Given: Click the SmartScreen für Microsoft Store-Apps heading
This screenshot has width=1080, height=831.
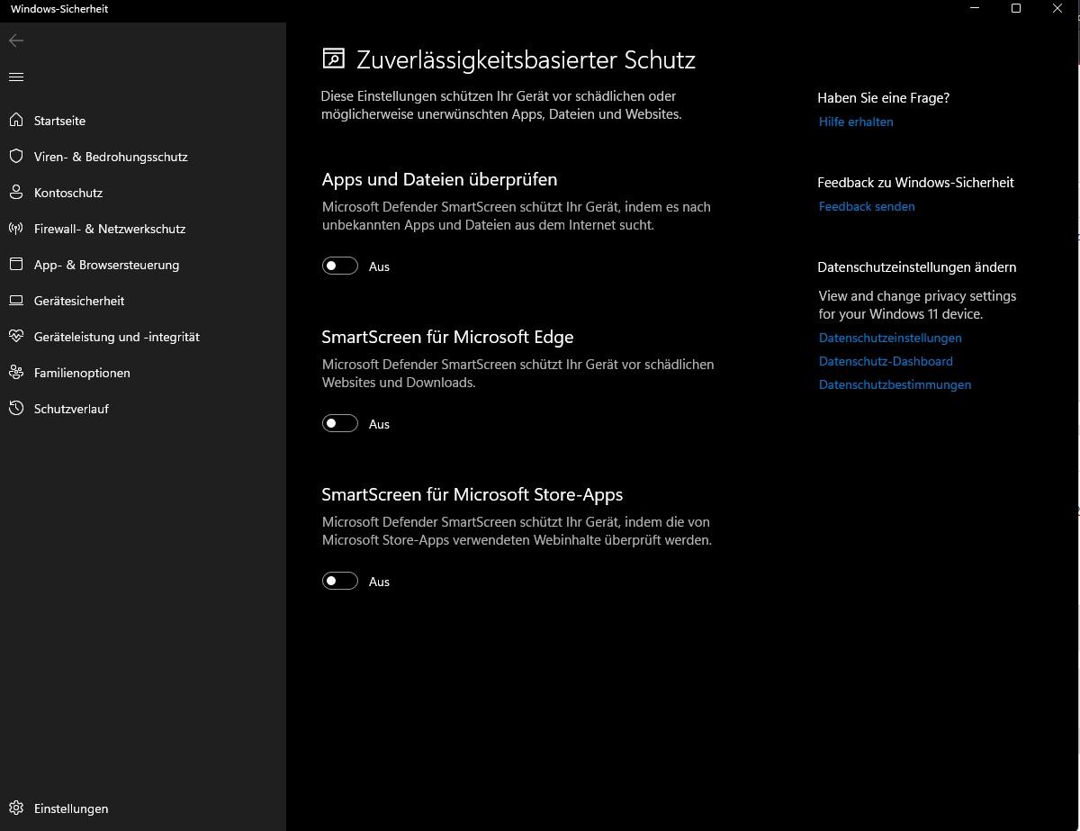Looking at the screenshot, I should [472, 494].
